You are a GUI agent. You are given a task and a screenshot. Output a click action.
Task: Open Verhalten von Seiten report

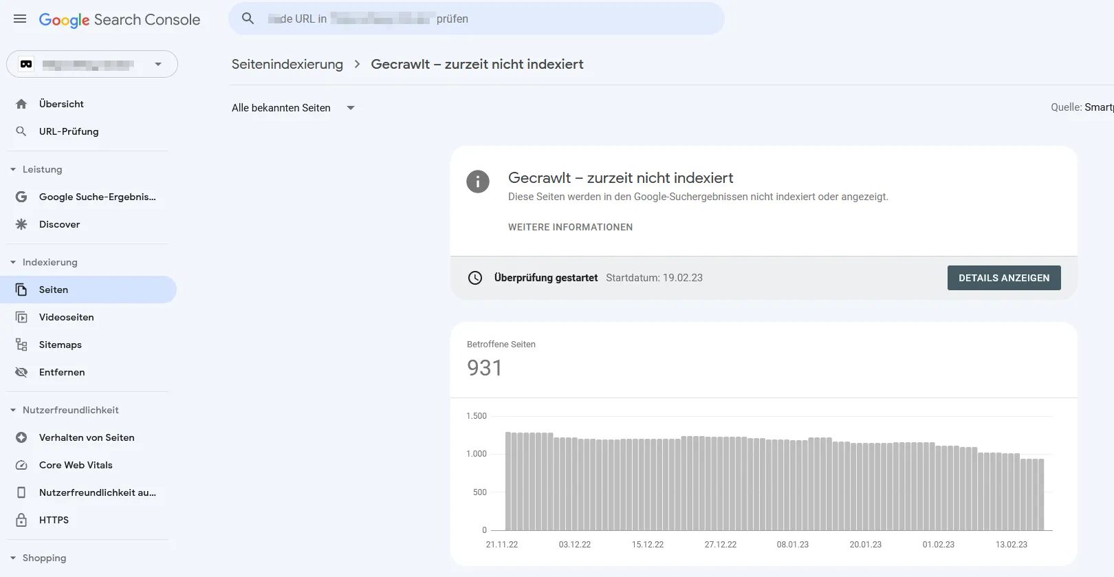[x=88, y=437]
